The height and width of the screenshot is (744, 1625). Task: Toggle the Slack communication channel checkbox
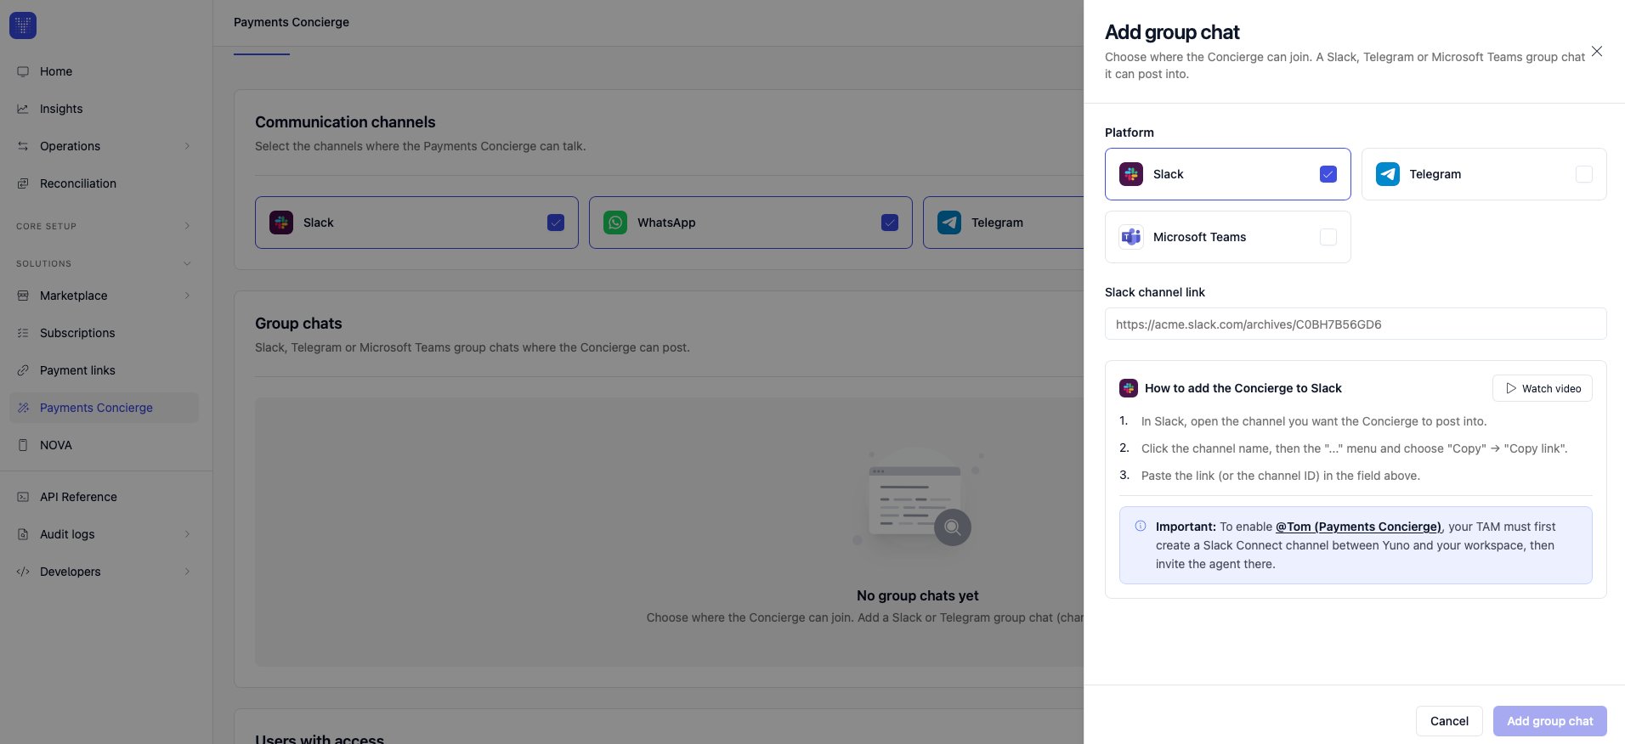556,223
